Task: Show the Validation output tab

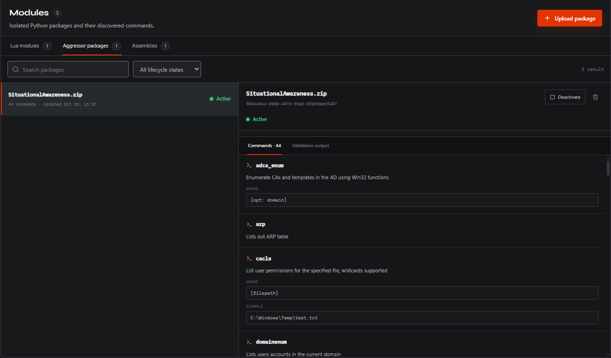Action: coord(311,146)
